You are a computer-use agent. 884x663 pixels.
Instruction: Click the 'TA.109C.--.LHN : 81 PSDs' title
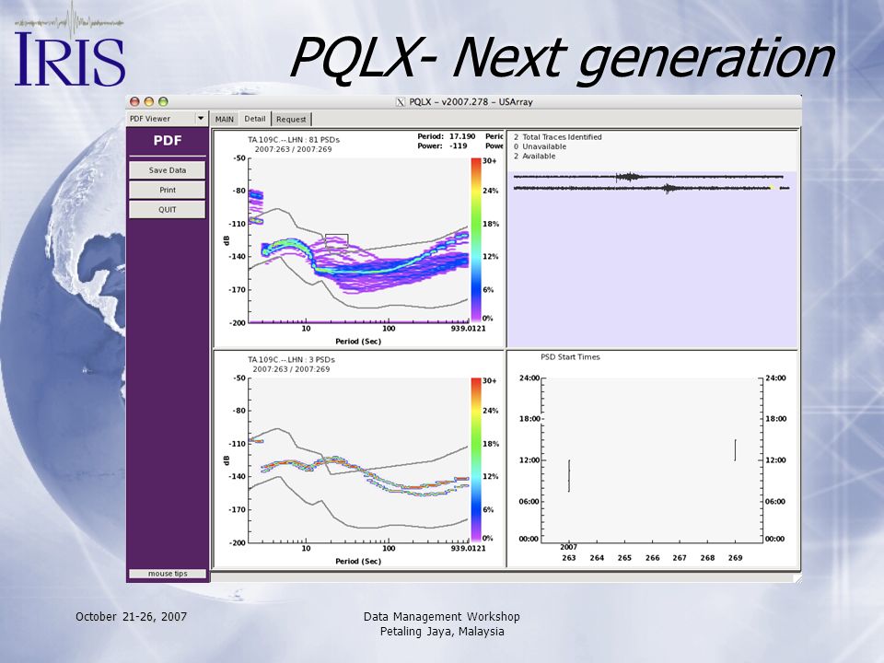[294, 139]
